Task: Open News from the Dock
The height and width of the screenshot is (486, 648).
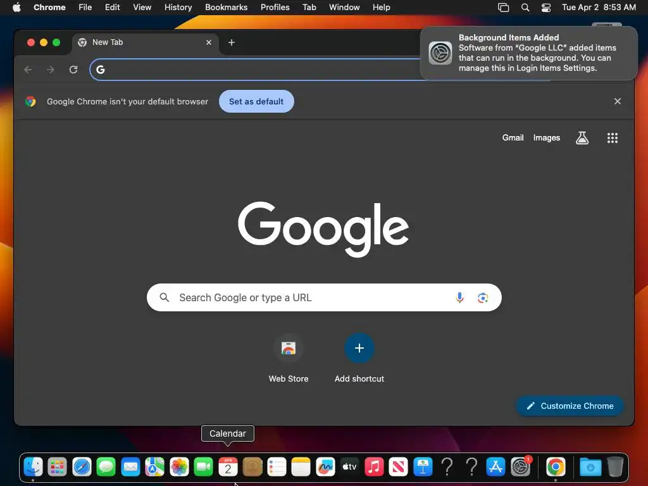Action: pyautogui.click(x=399, y=467)
